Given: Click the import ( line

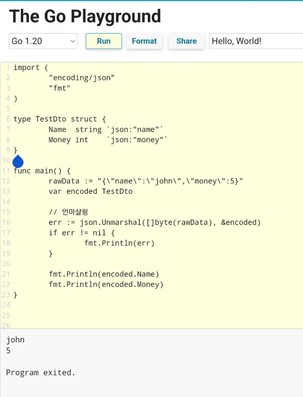Looking at the screenshot, I should pyautogui.click(x=31, y=67).
